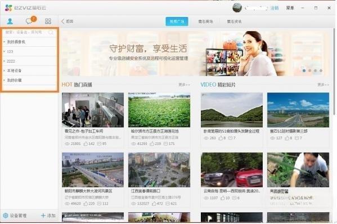Play the red car road trip thumbnail

coord(232,170)
